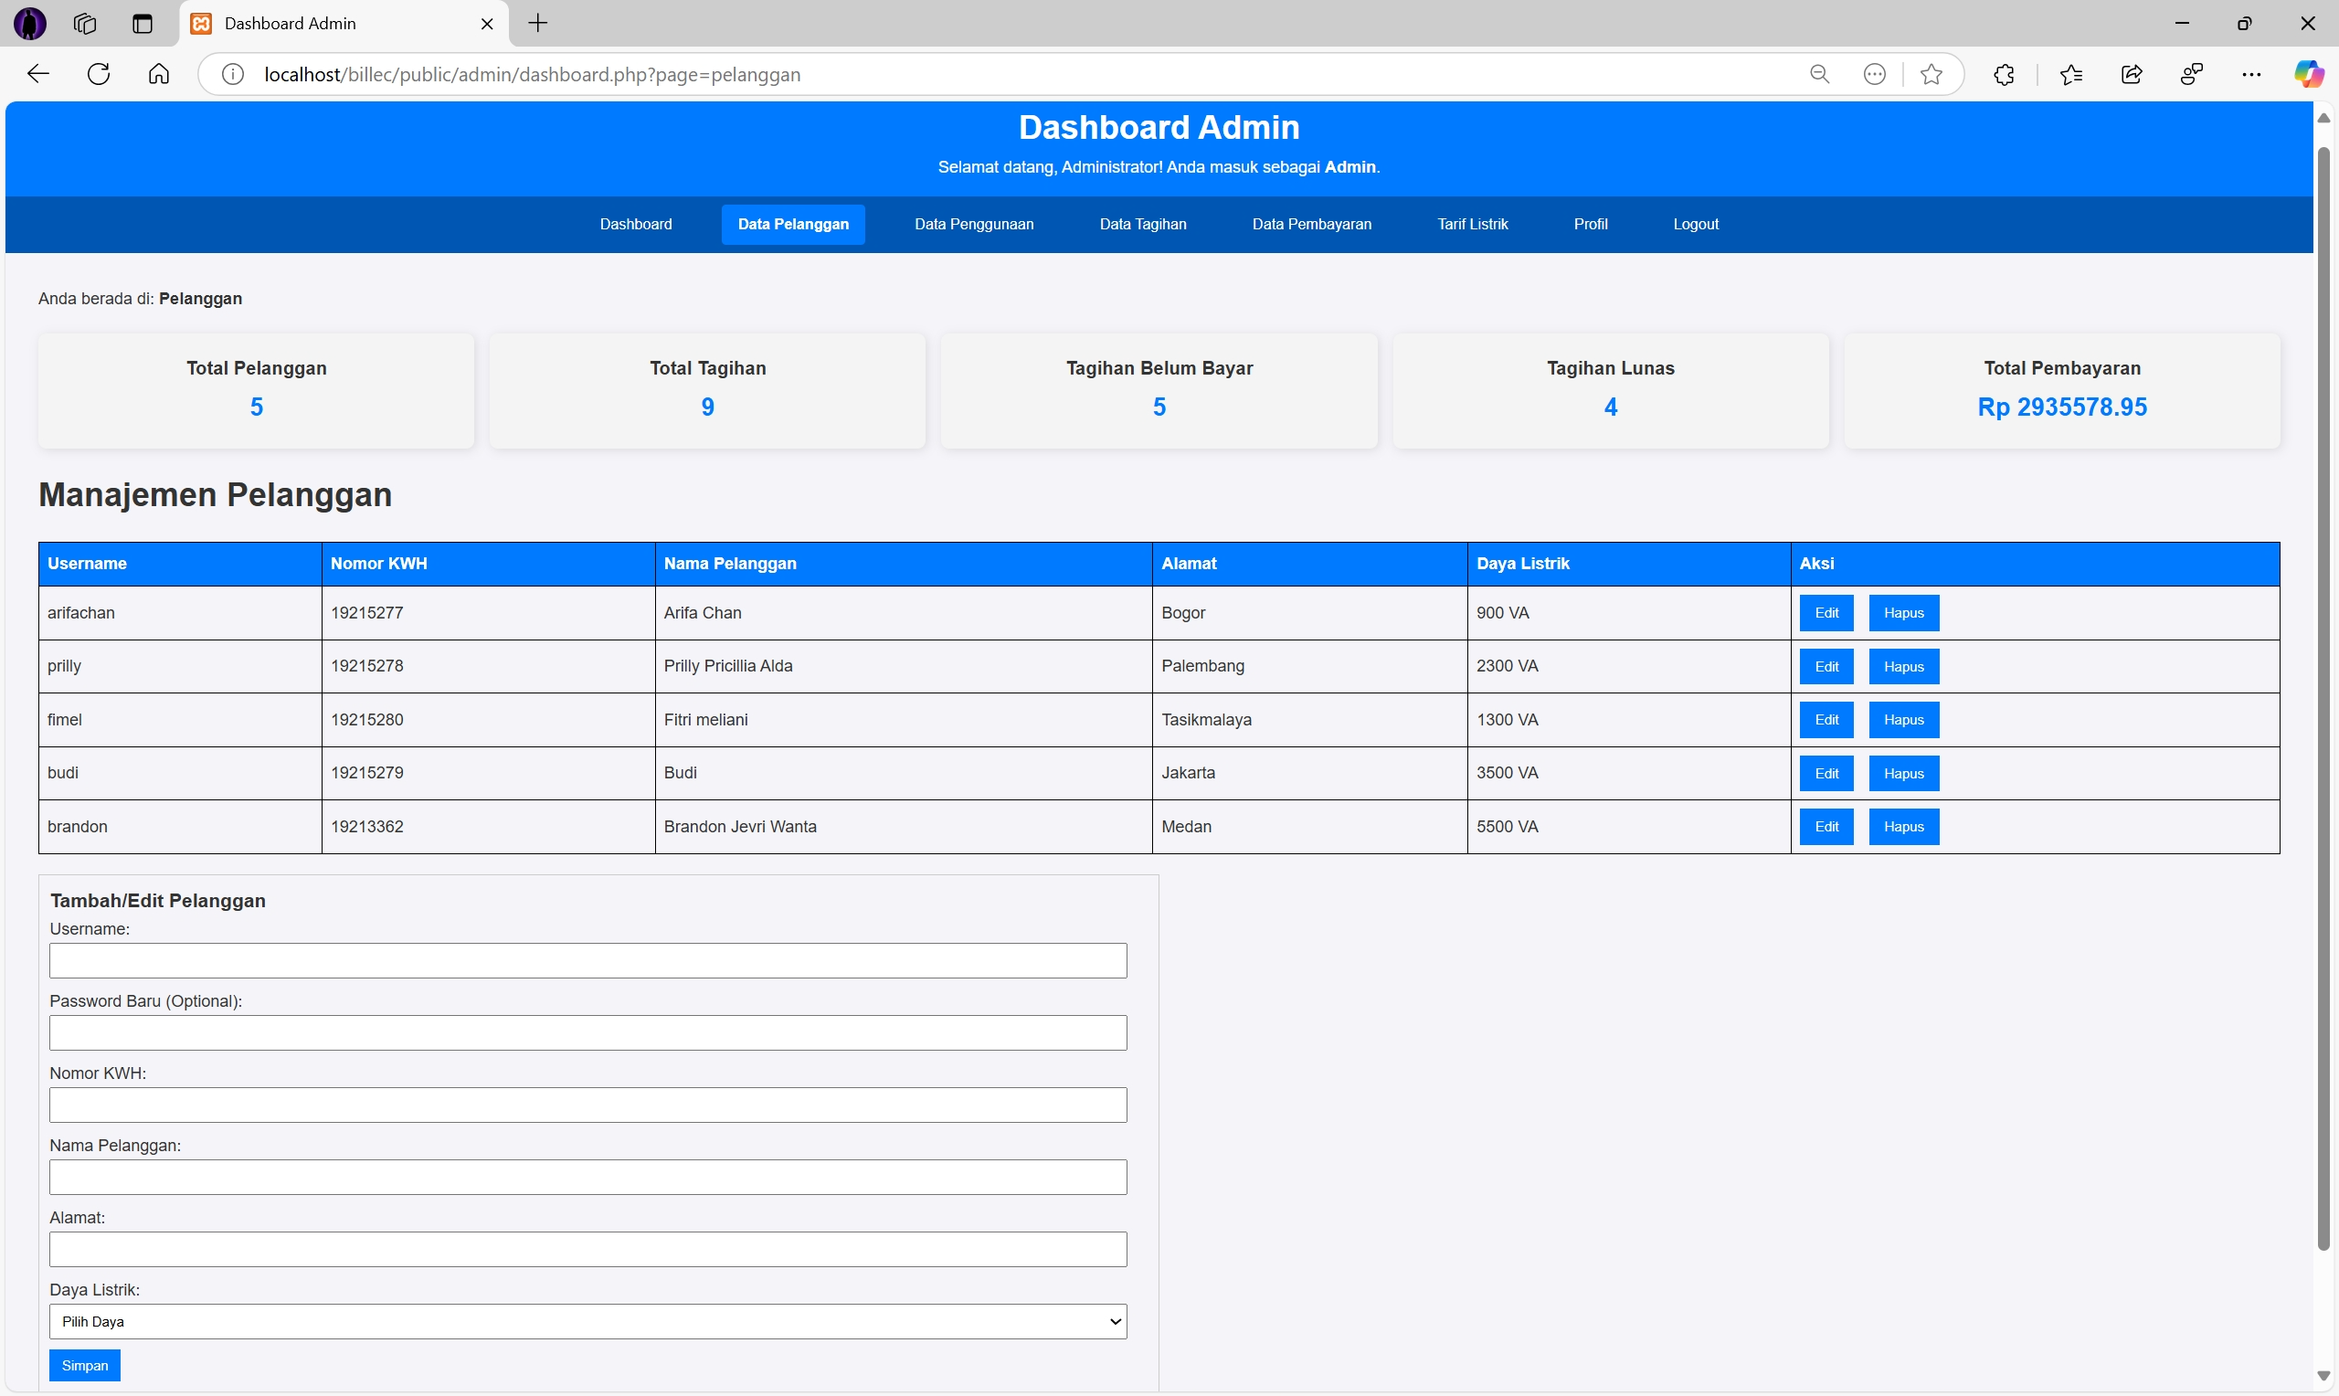Image resolution: width=2339 pixels, height=1396 pixels.
Task: Open the tab actions menu icon
Action: 142,25
